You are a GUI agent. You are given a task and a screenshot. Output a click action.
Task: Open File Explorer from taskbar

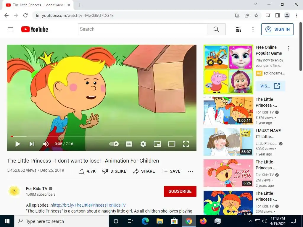point(159,221)
